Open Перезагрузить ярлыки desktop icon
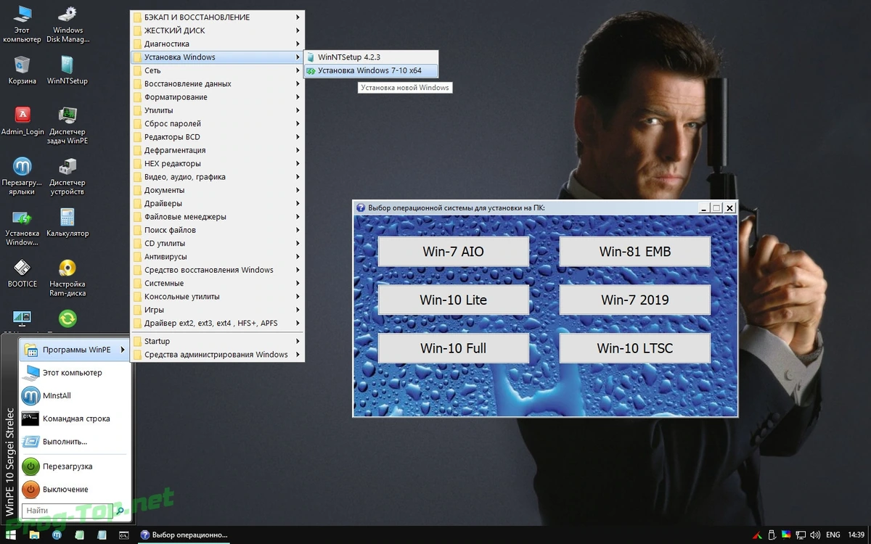The image size is (871, 544). coord(23,176)
